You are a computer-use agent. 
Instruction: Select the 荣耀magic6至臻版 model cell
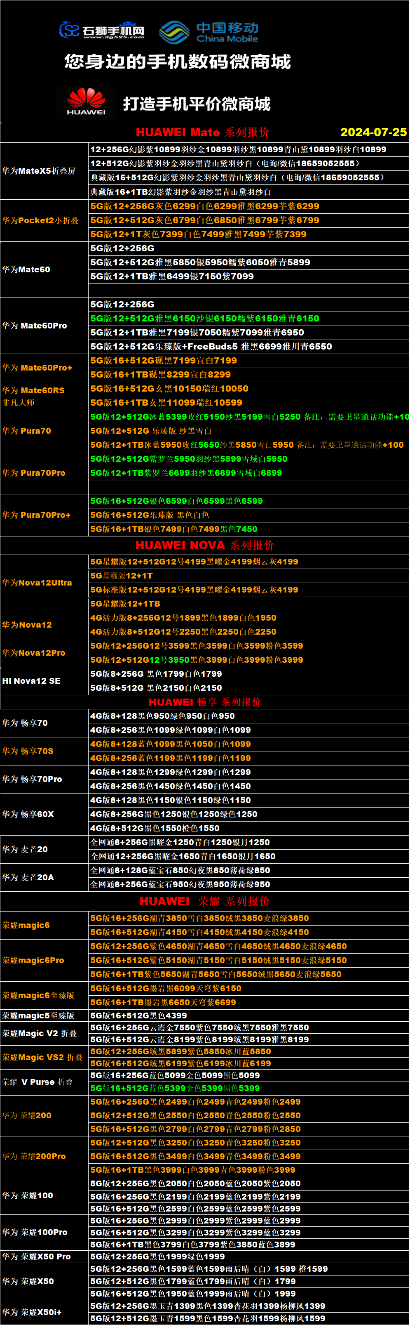[45, 995]
